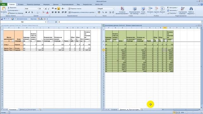This screenshot has height=114, width=203.
Task: Apply underline formatting (Ч)
Action: tap(32, 12)
